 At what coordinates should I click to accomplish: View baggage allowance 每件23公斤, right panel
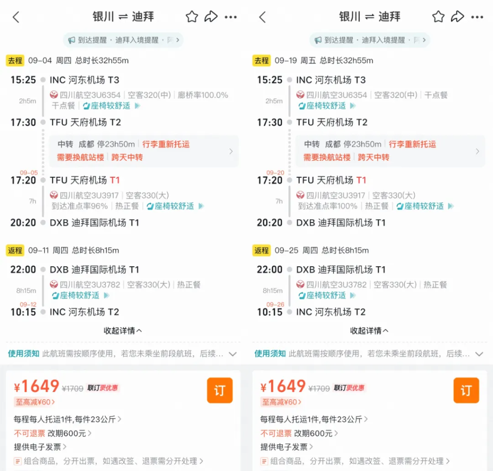[x=314, y=419]
